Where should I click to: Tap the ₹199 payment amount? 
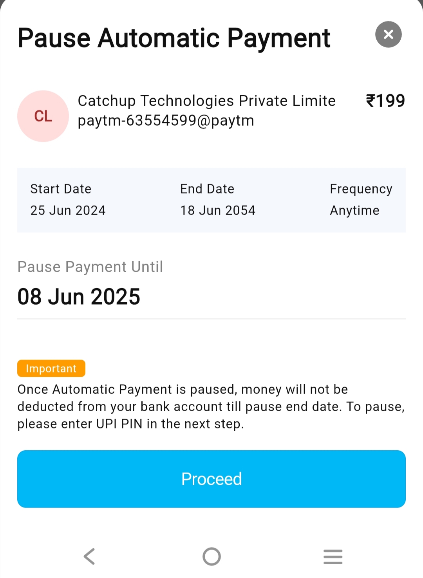[x=385, y=101]
